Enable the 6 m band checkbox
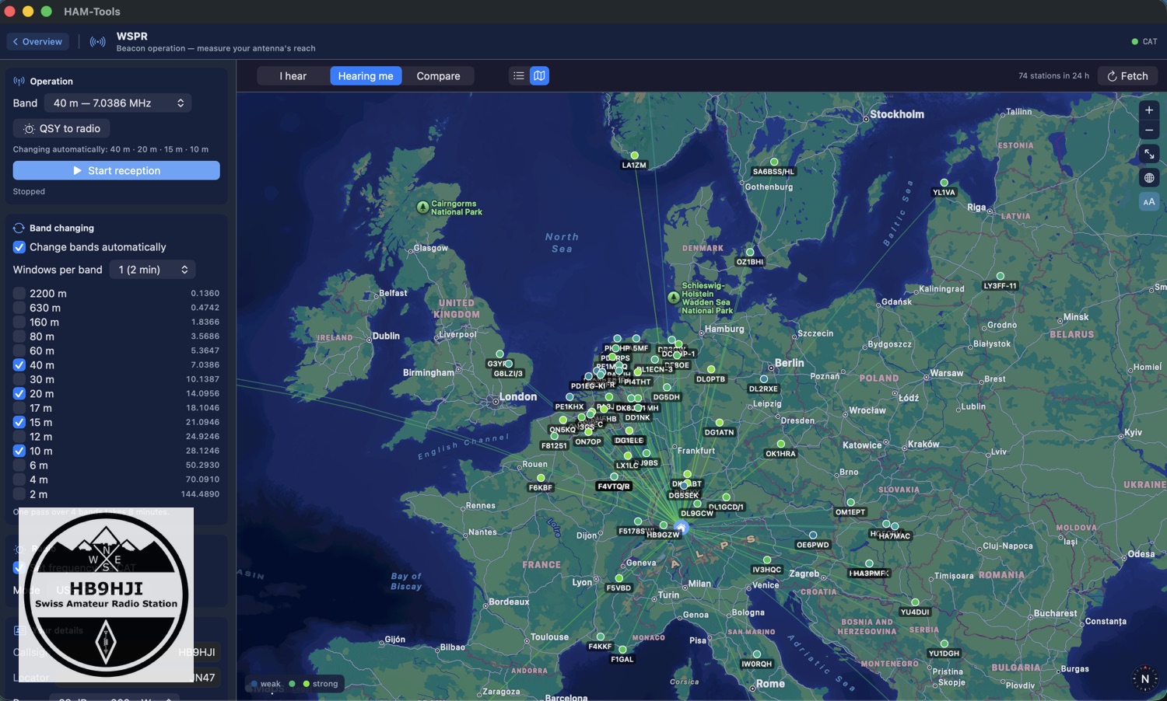1167x701 pixels. (x=19, y=466)
